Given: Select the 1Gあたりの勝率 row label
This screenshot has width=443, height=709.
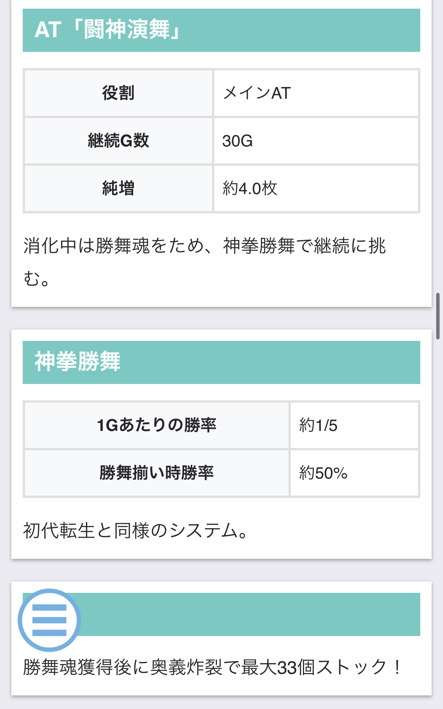Looking at the screenshot, I should pyautogui.click(x=157, y=425).
